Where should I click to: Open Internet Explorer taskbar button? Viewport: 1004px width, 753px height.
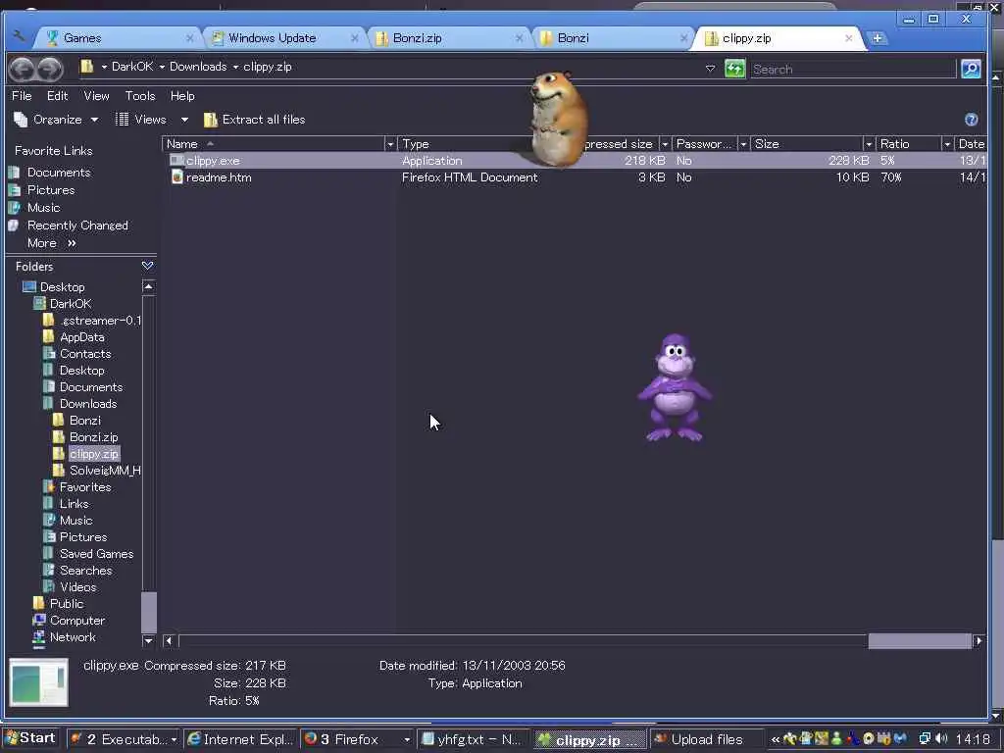[x=241, y=739]
